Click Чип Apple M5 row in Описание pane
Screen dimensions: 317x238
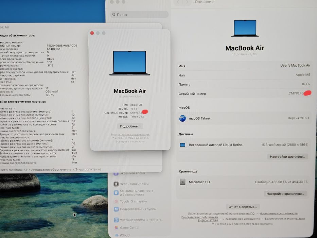244,75
